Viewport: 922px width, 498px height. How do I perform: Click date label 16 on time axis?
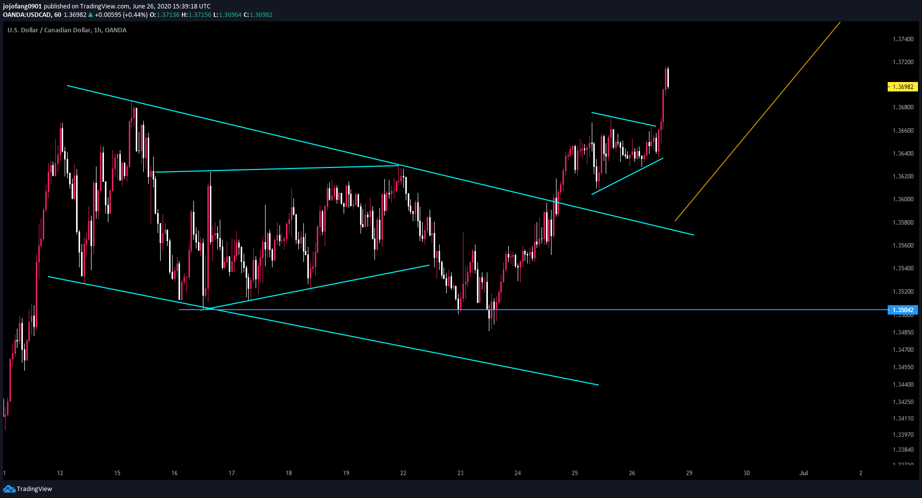[175, 473]
